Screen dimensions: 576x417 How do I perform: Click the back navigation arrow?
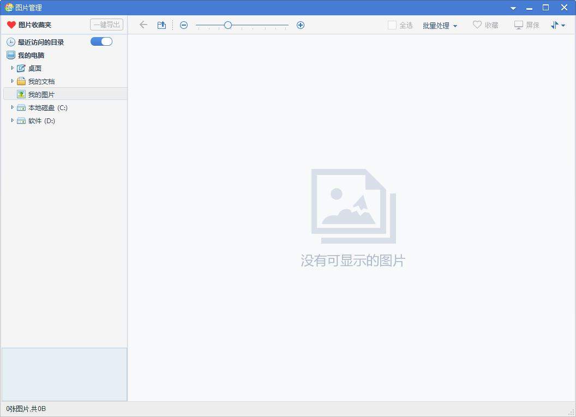tap(143, 25)
